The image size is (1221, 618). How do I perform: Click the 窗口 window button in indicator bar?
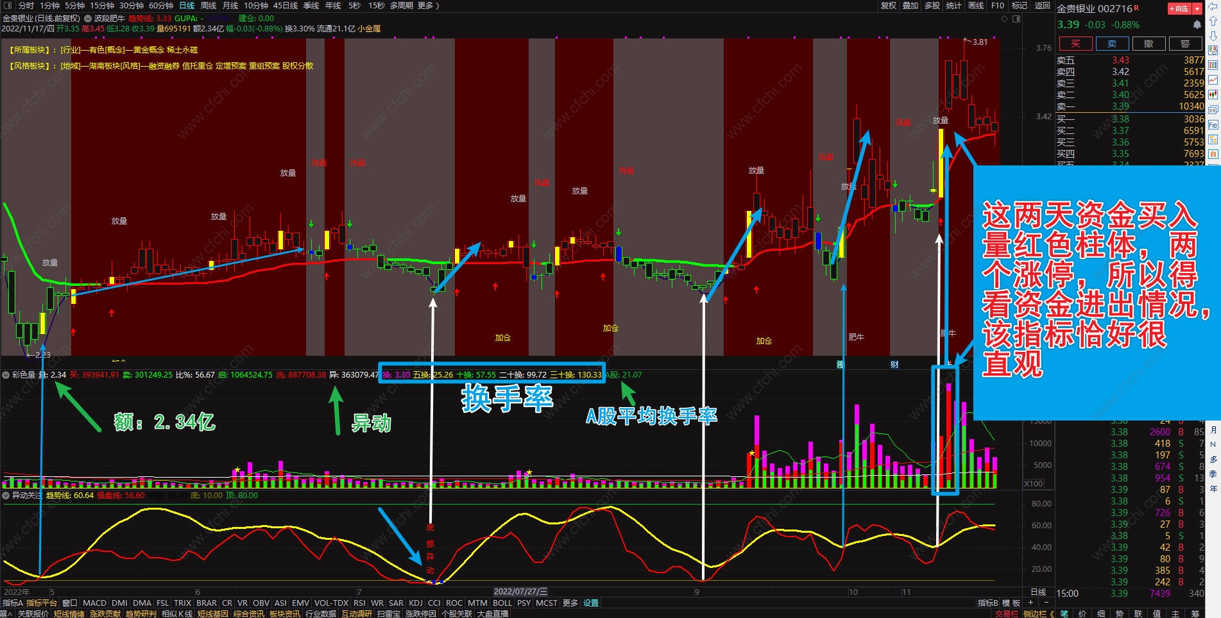click(x=70, y=603)
